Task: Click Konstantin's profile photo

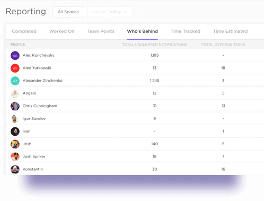Action: click(15, 169)
